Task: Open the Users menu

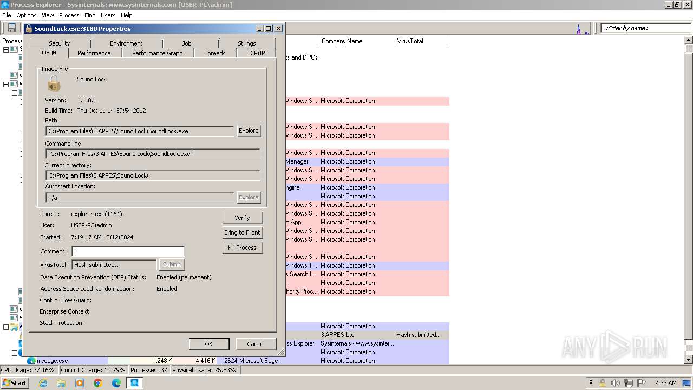Action: [x=108, y=15]
